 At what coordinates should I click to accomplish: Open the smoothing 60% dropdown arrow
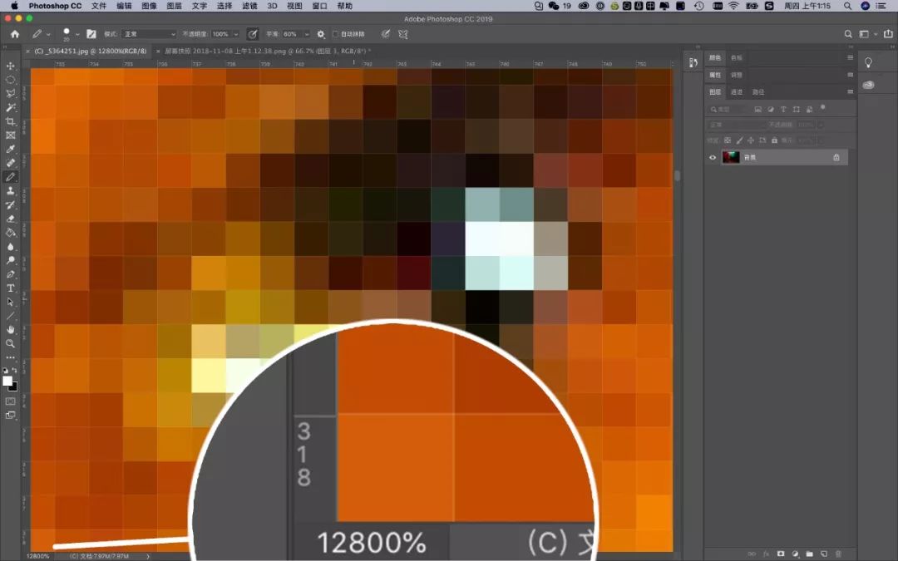(307, 34)
